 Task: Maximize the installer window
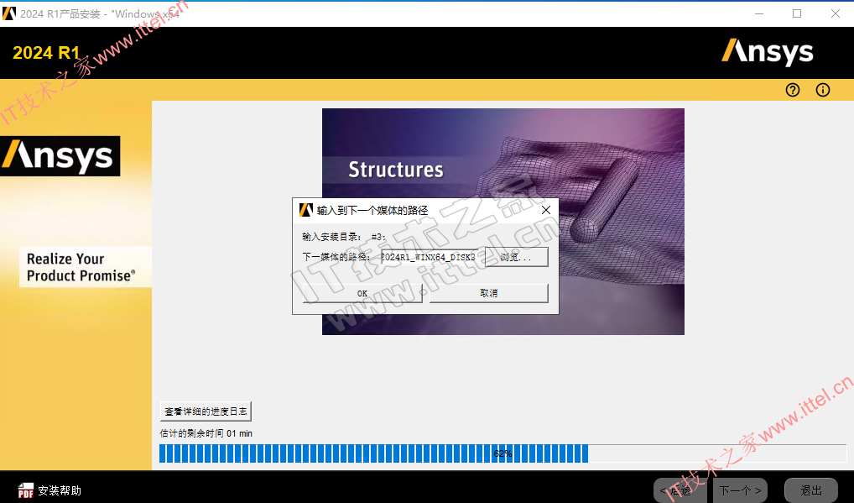(x=797, y=13)
